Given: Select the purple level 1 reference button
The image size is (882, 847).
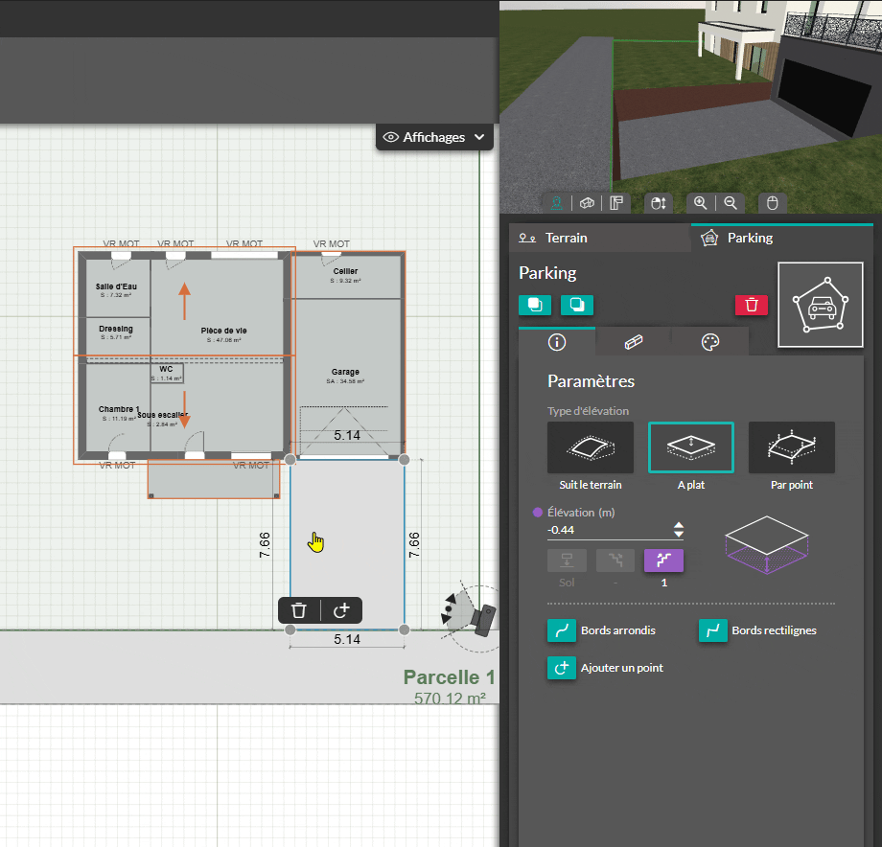Looking at the screenshot, I should point(663,561).
